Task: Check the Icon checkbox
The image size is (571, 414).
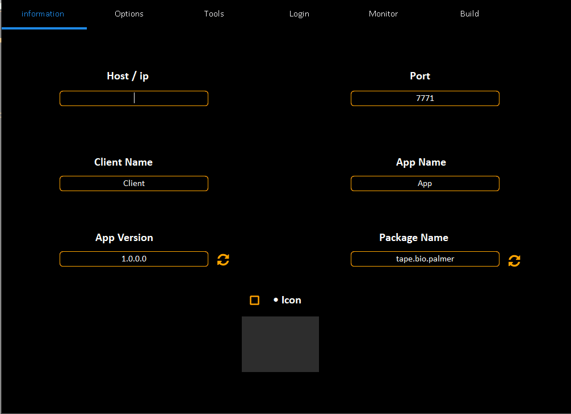Action: point(254,300)
